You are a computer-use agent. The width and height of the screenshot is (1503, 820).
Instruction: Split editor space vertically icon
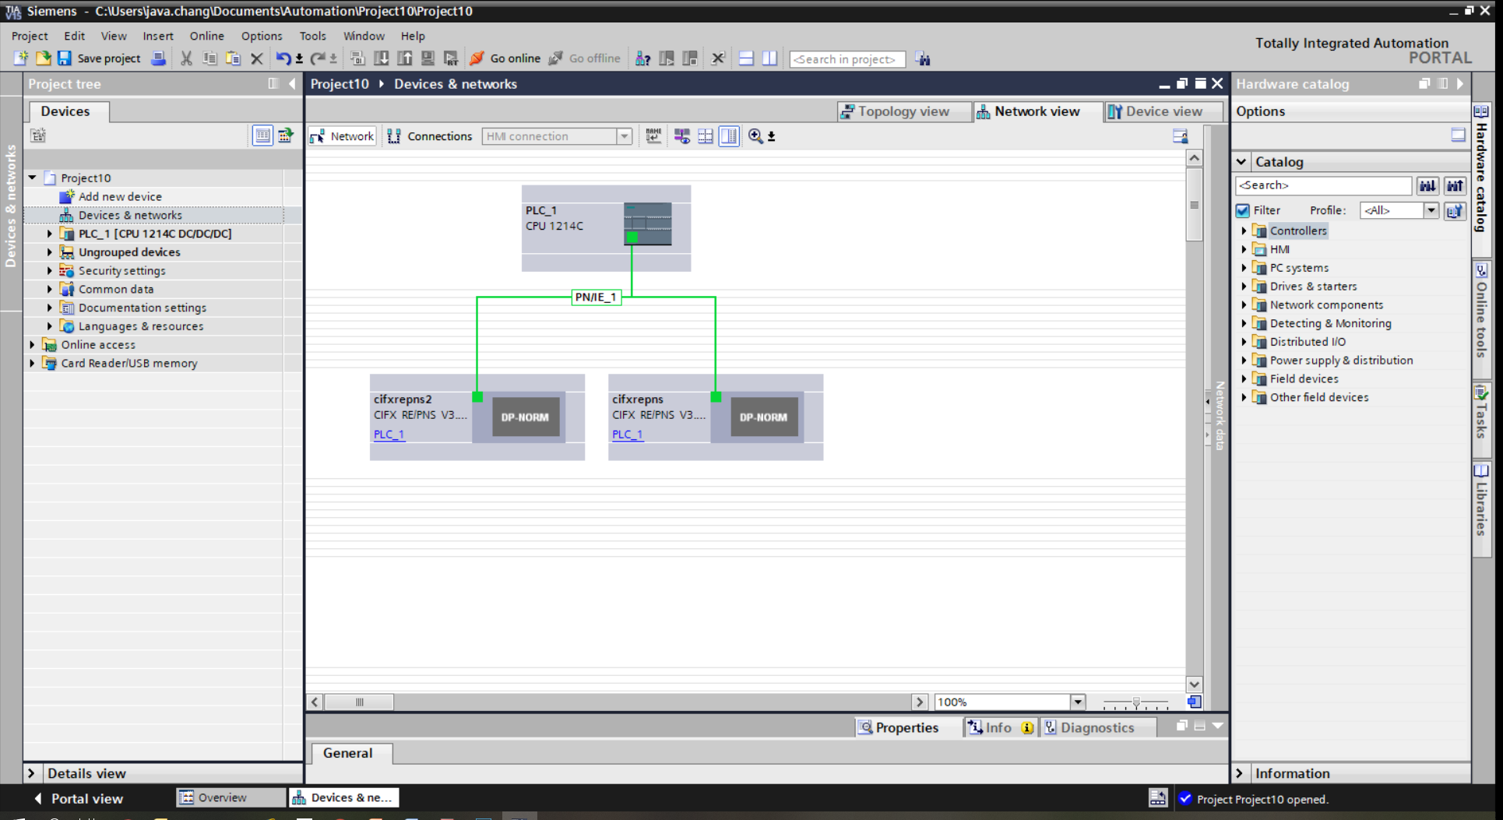(x=769, y=58)
